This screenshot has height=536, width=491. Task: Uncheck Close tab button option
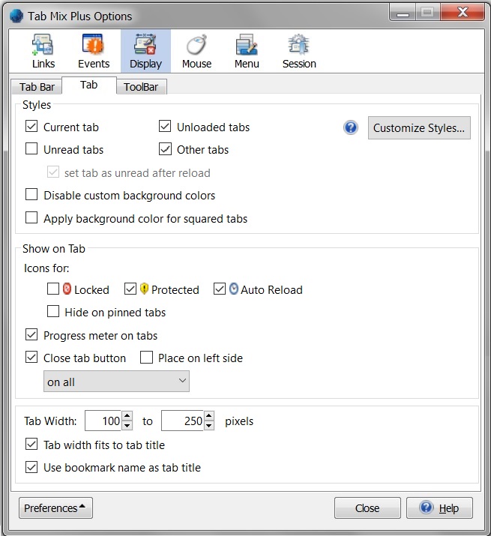31,358
